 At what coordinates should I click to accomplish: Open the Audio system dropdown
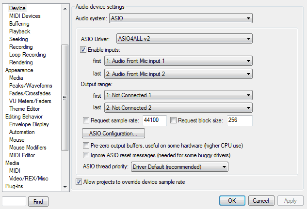click(181, 18)
